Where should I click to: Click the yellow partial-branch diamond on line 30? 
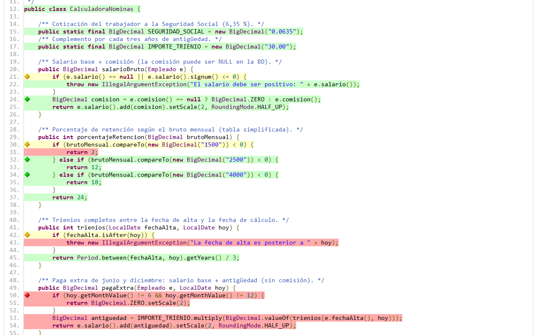click(x=27, y=144)
